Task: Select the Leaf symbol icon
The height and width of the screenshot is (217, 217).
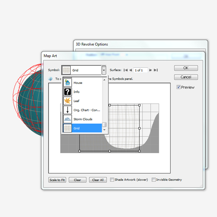Action: point(68,101)
